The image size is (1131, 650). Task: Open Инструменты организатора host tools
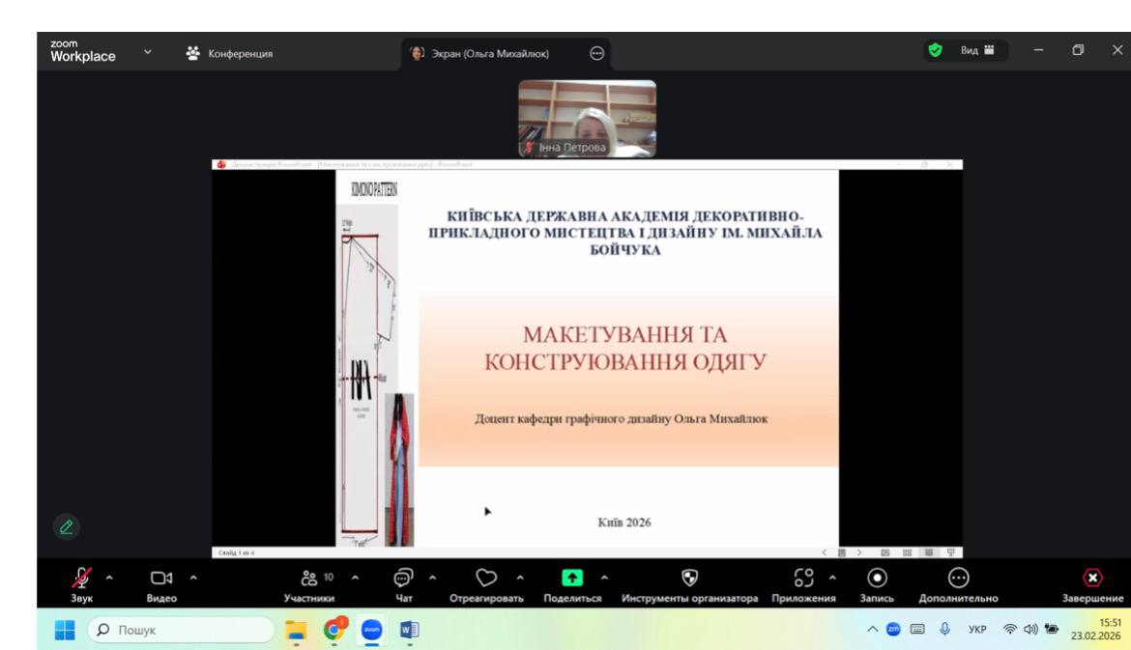pos(689,579)
